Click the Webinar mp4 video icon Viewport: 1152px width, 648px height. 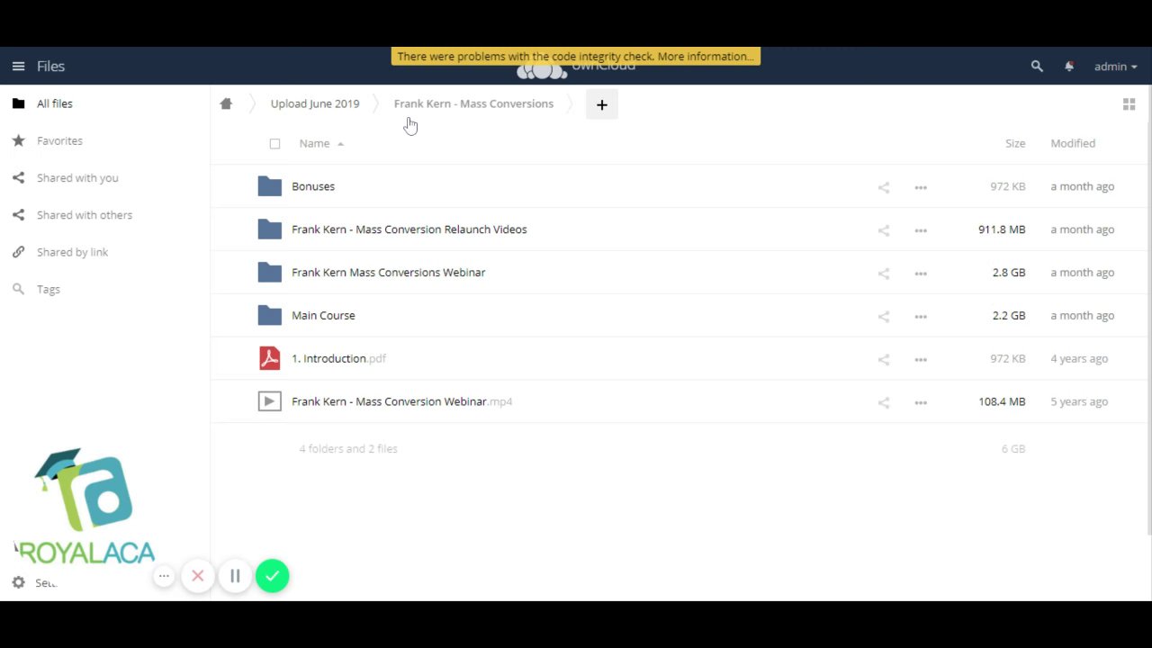pyautogui.click(x=269, y=401)
